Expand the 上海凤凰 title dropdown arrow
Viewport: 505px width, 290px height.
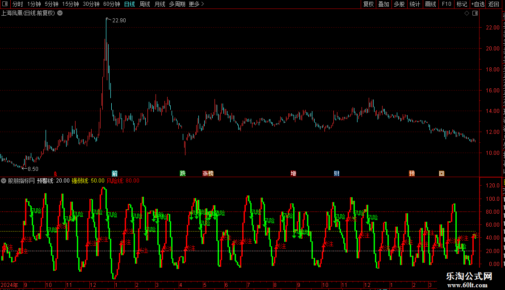[60, 13]
